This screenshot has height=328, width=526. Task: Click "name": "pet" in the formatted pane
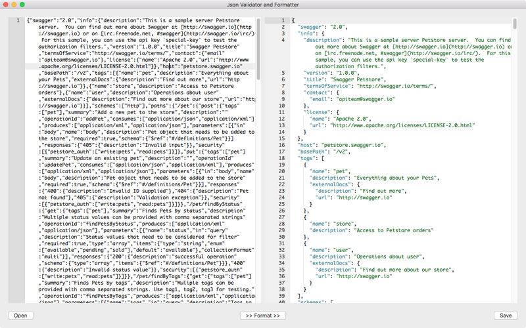[330, 171]
